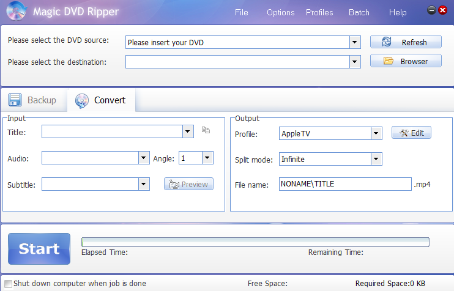Open the Batch menu

pos(359,12)
